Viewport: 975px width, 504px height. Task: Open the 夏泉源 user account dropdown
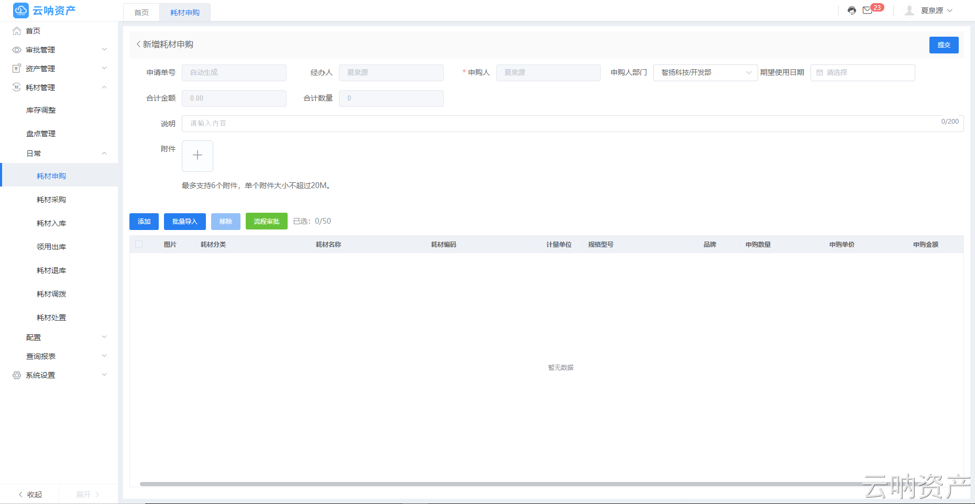pos(937,10)
